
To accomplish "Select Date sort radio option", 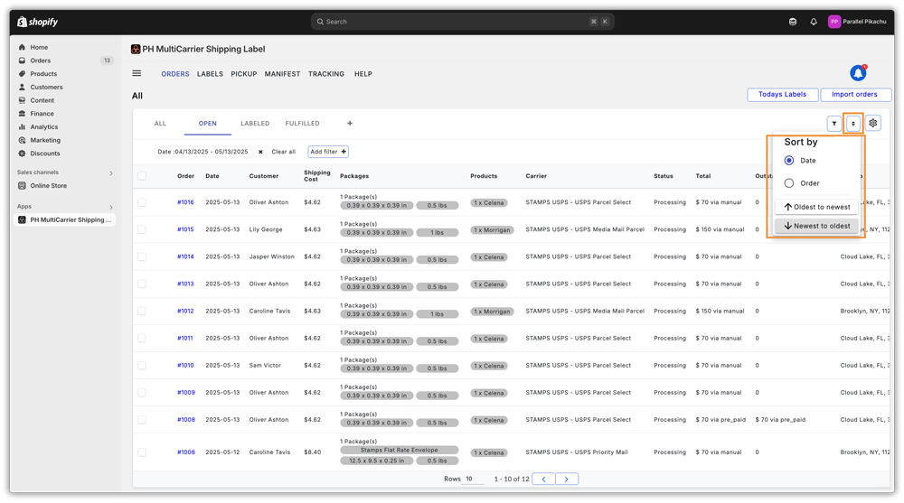I will point(788,160).
